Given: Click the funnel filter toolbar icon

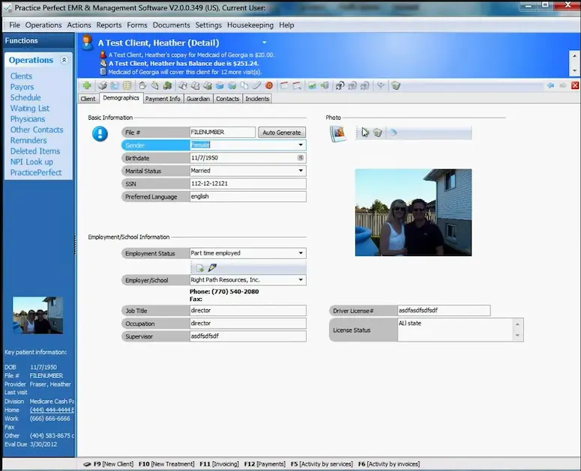Looking at the screenshot, I should (381, 86).
